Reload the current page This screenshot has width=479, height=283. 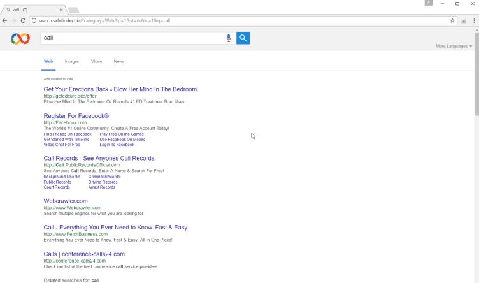[x=24, y=20]
